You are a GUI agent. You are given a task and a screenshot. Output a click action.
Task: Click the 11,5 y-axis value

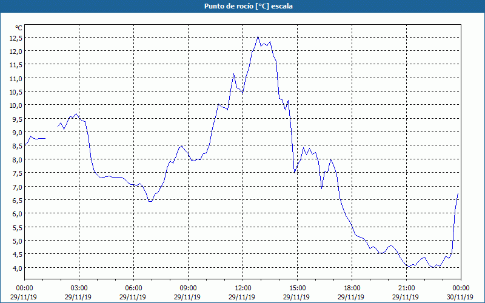point(16,65)
